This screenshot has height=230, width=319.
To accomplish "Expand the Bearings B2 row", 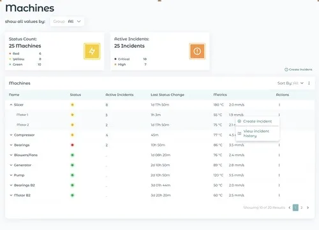I will pyautogui.click(x=11, y=185).
